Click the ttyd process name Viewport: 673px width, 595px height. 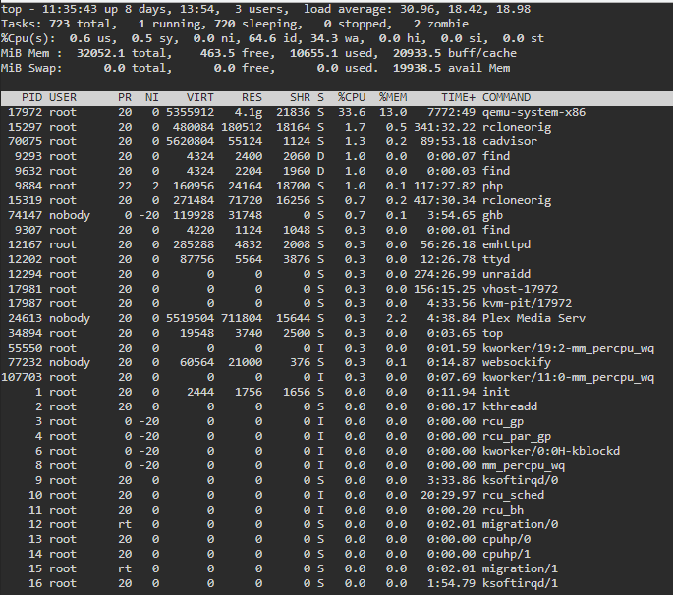click(x=496, y=259)
